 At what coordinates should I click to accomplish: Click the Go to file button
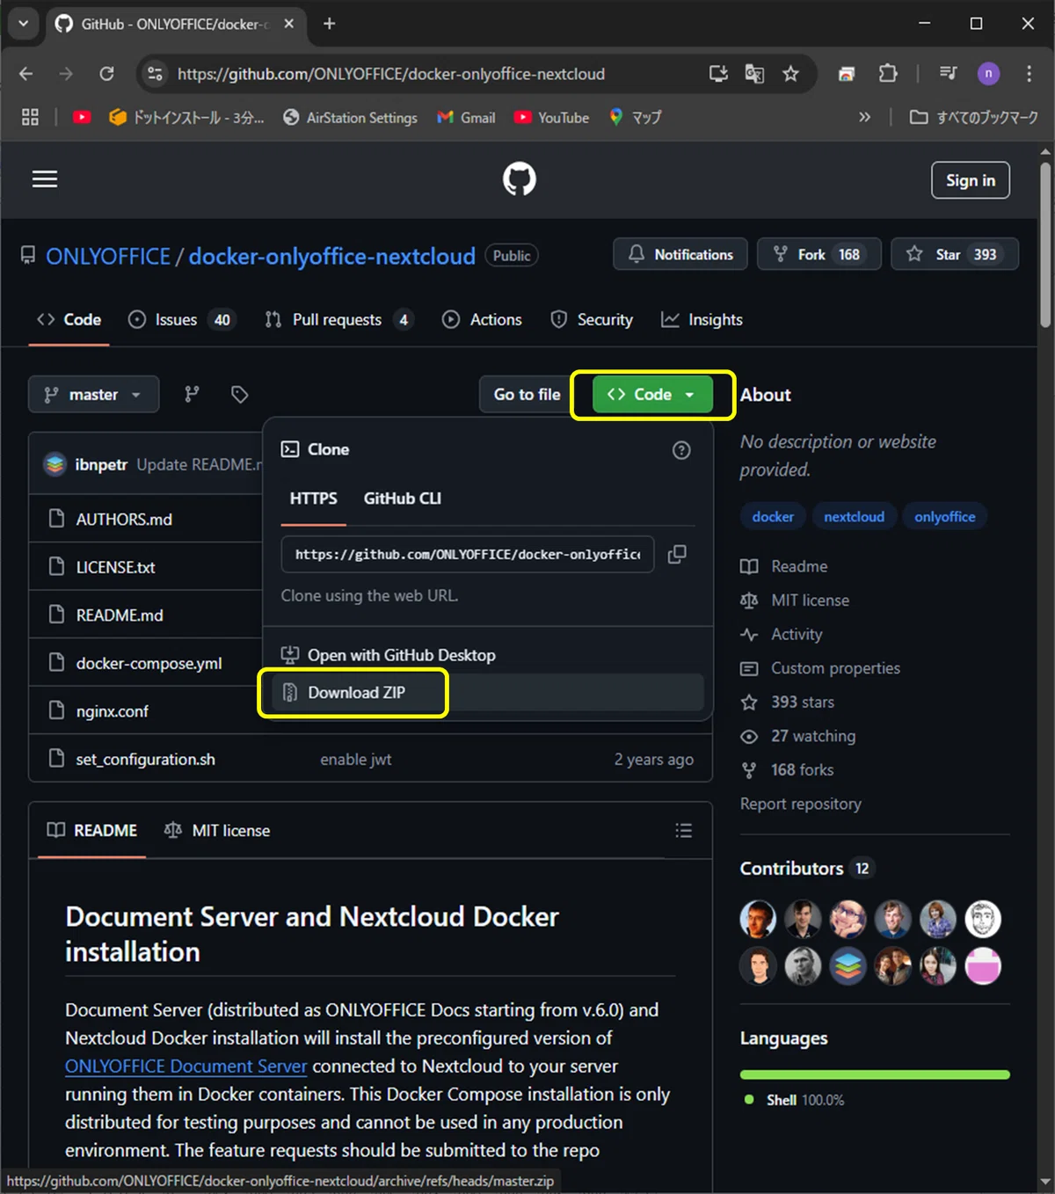point(527,395)
